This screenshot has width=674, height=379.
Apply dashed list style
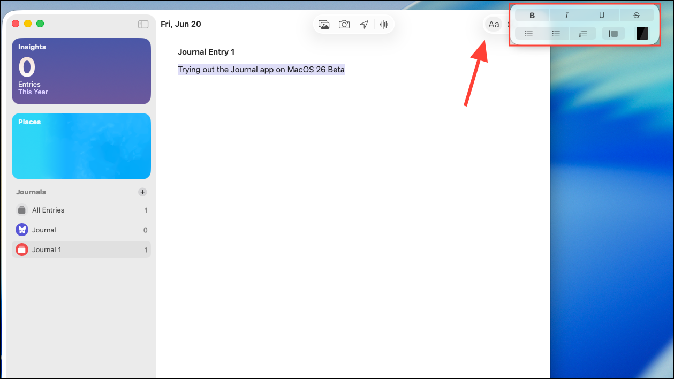(556, 33)
